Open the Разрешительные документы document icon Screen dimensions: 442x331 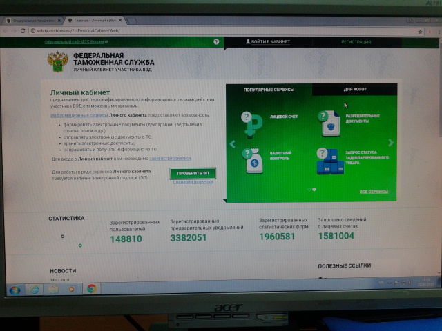[x=328, y=123]
